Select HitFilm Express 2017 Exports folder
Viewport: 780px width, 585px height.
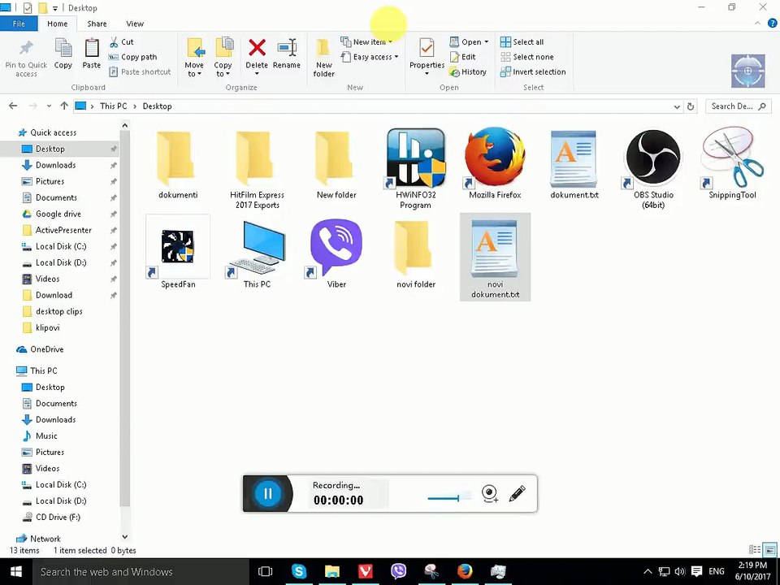click(x=258, y=169)
